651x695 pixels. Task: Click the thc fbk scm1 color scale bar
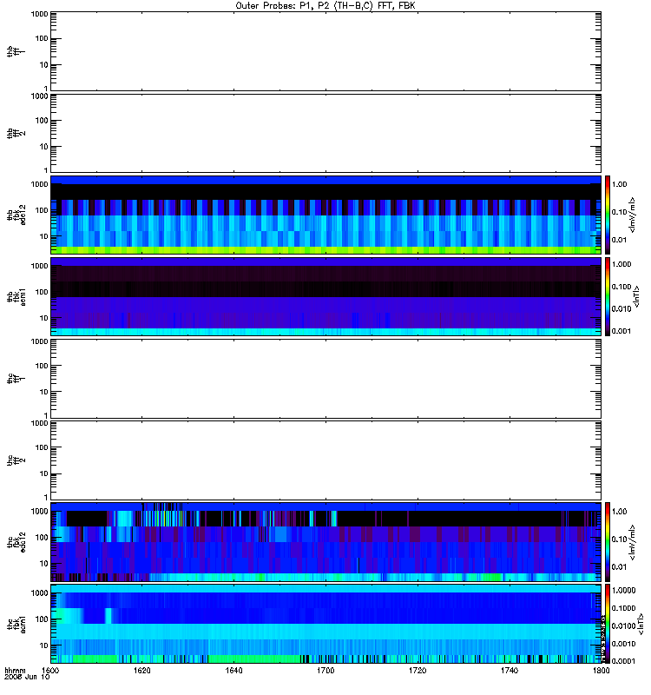click(x=608, y=624)
